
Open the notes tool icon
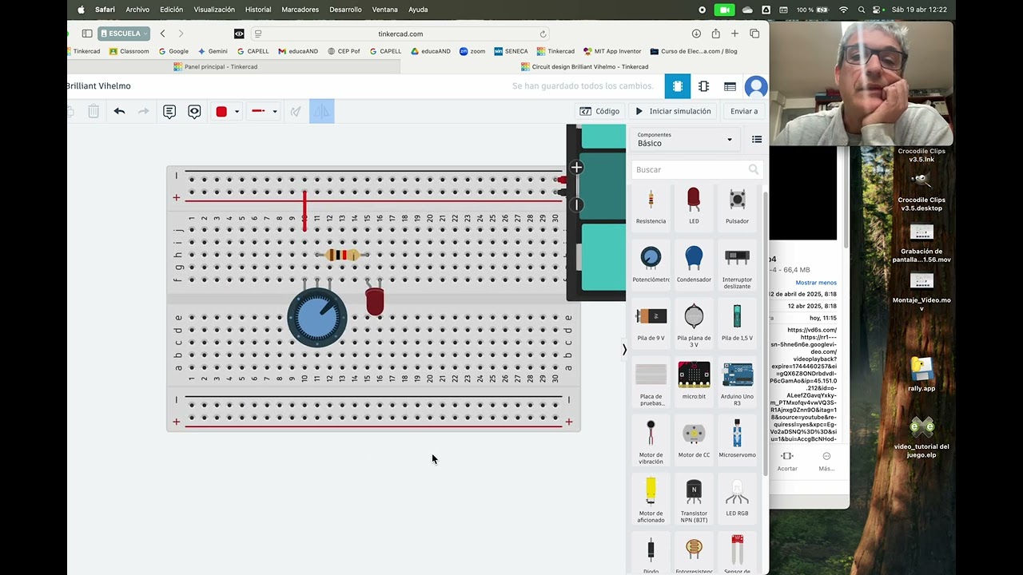pyautogui.click(x=169, y=111)
